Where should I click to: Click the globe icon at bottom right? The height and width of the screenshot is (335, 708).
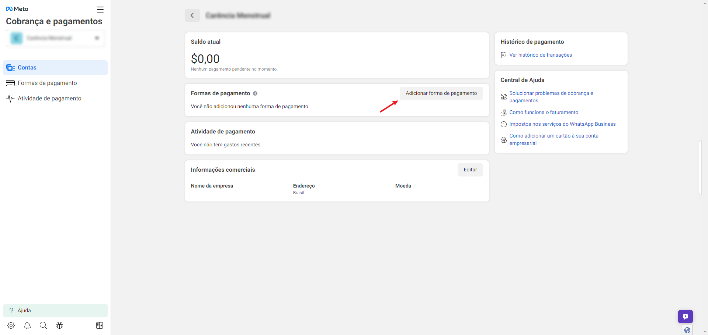tap(687, 330)
